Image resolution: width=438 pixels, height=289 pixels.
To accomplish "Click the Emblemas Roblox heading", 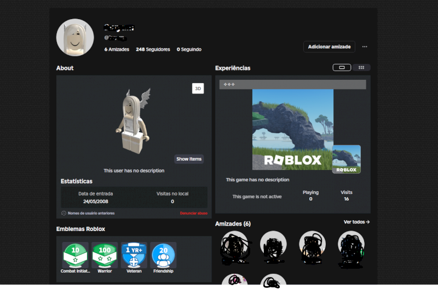I will pos(80,229).
